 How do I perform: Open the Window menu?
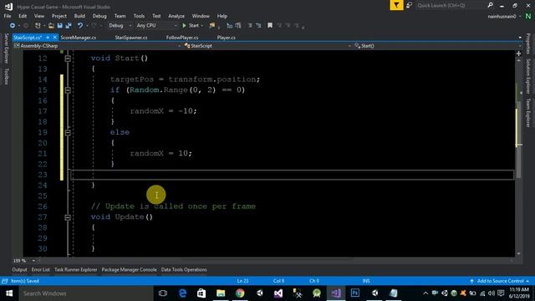coord(201,16)
